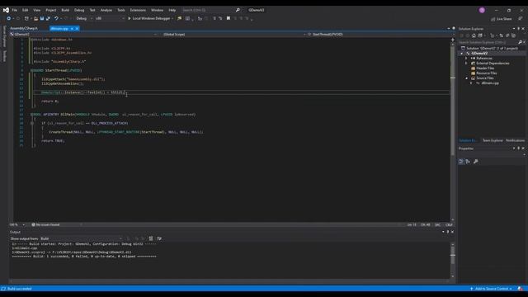Click the Open File folder icon
528x297 pixels.
click(x=36, y=18)
